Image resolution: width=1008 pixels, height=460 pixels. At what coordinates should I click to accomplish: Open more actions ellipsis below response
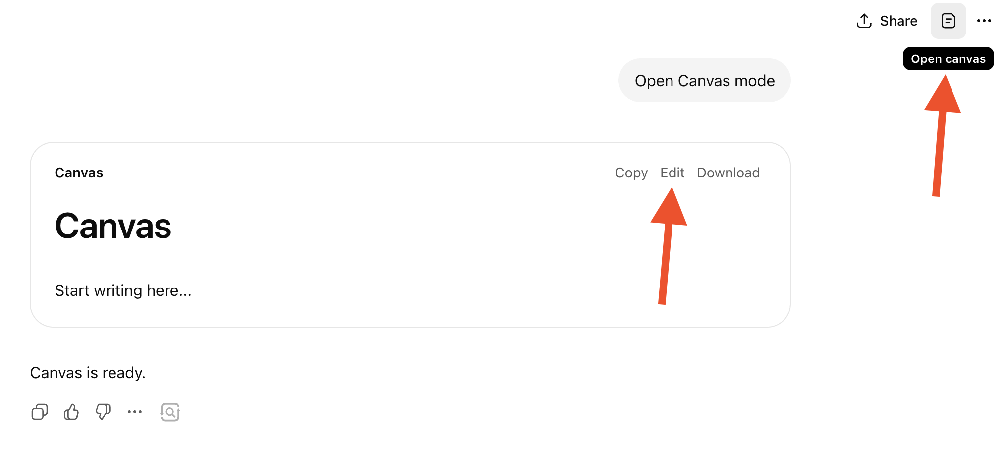(135, 412)
